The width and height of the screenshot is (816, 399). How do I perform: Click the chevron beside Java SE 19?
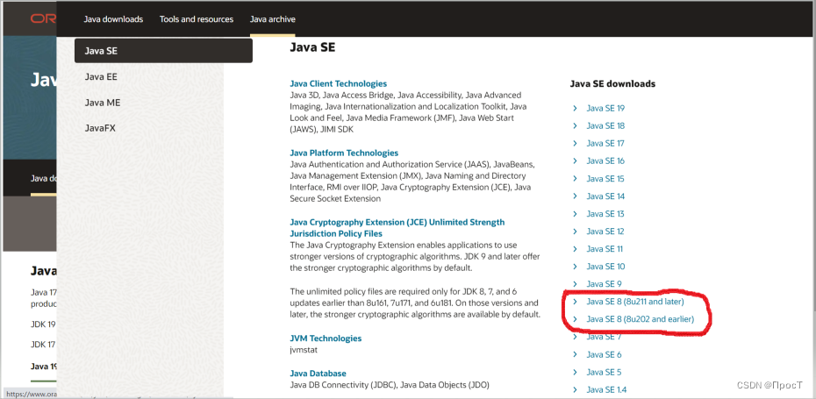pos(575,108)
